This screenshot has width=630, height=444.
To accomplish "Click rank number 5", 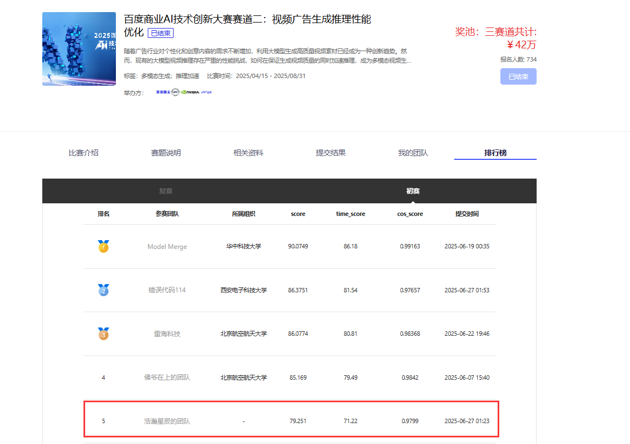I will coord(103,421).
